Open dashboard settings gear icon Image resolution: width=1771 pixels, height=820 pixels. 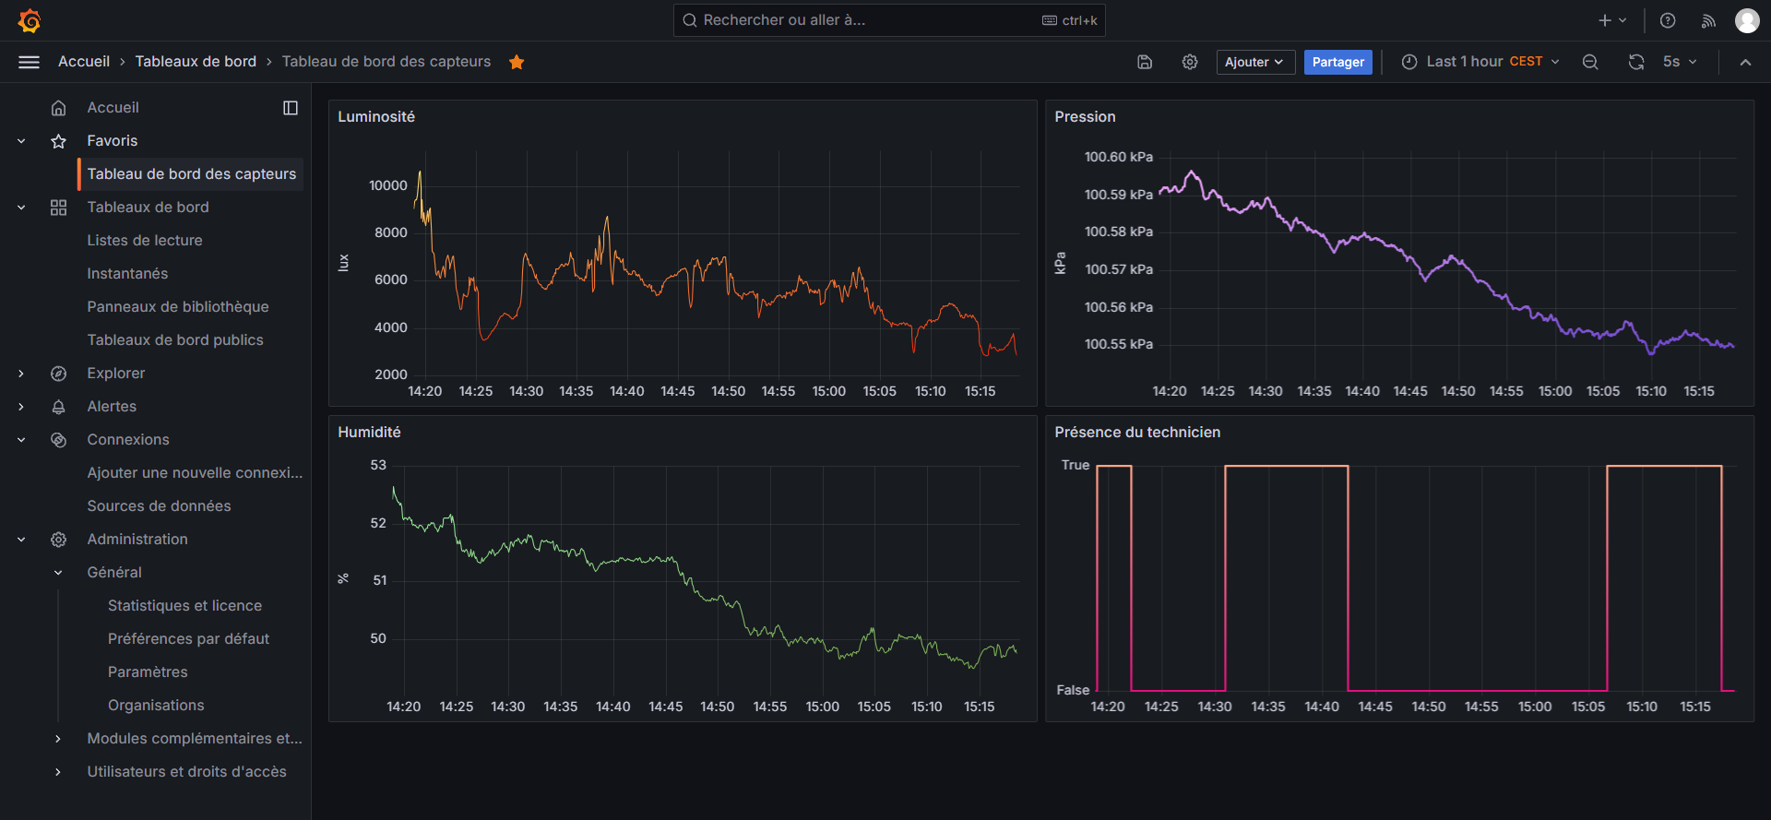pyautogui.click(x=1190, y=62)
